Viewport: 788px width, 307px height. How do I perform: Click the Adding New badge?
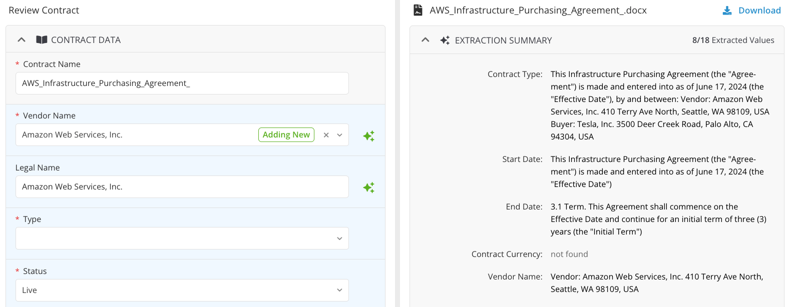tap(286, 134)
